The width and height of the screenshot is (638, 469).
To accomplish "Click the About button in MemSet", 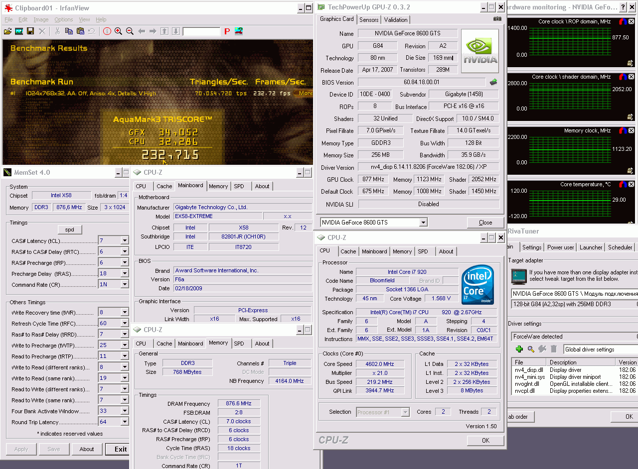I will click(87, 449).
